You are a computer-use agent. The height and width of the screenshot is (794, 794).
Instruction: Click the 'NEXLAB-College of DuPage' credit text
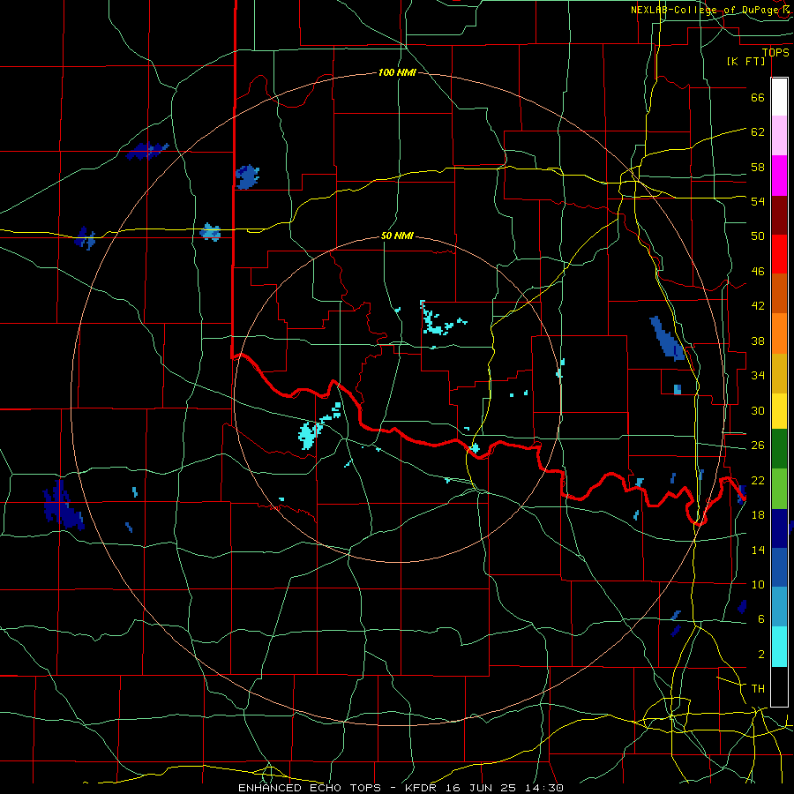(x=706, y=10)
